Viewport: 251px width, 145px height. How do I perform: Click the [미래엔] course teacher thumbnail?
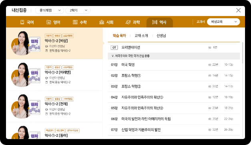(x=26, y=75)
